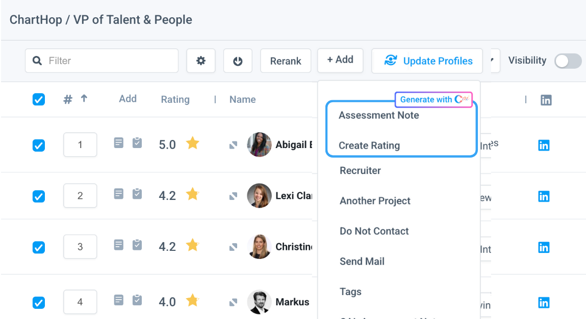The width and height of the screenshot is (586, 319).
Task: Click the # column header
Action: 68,100
